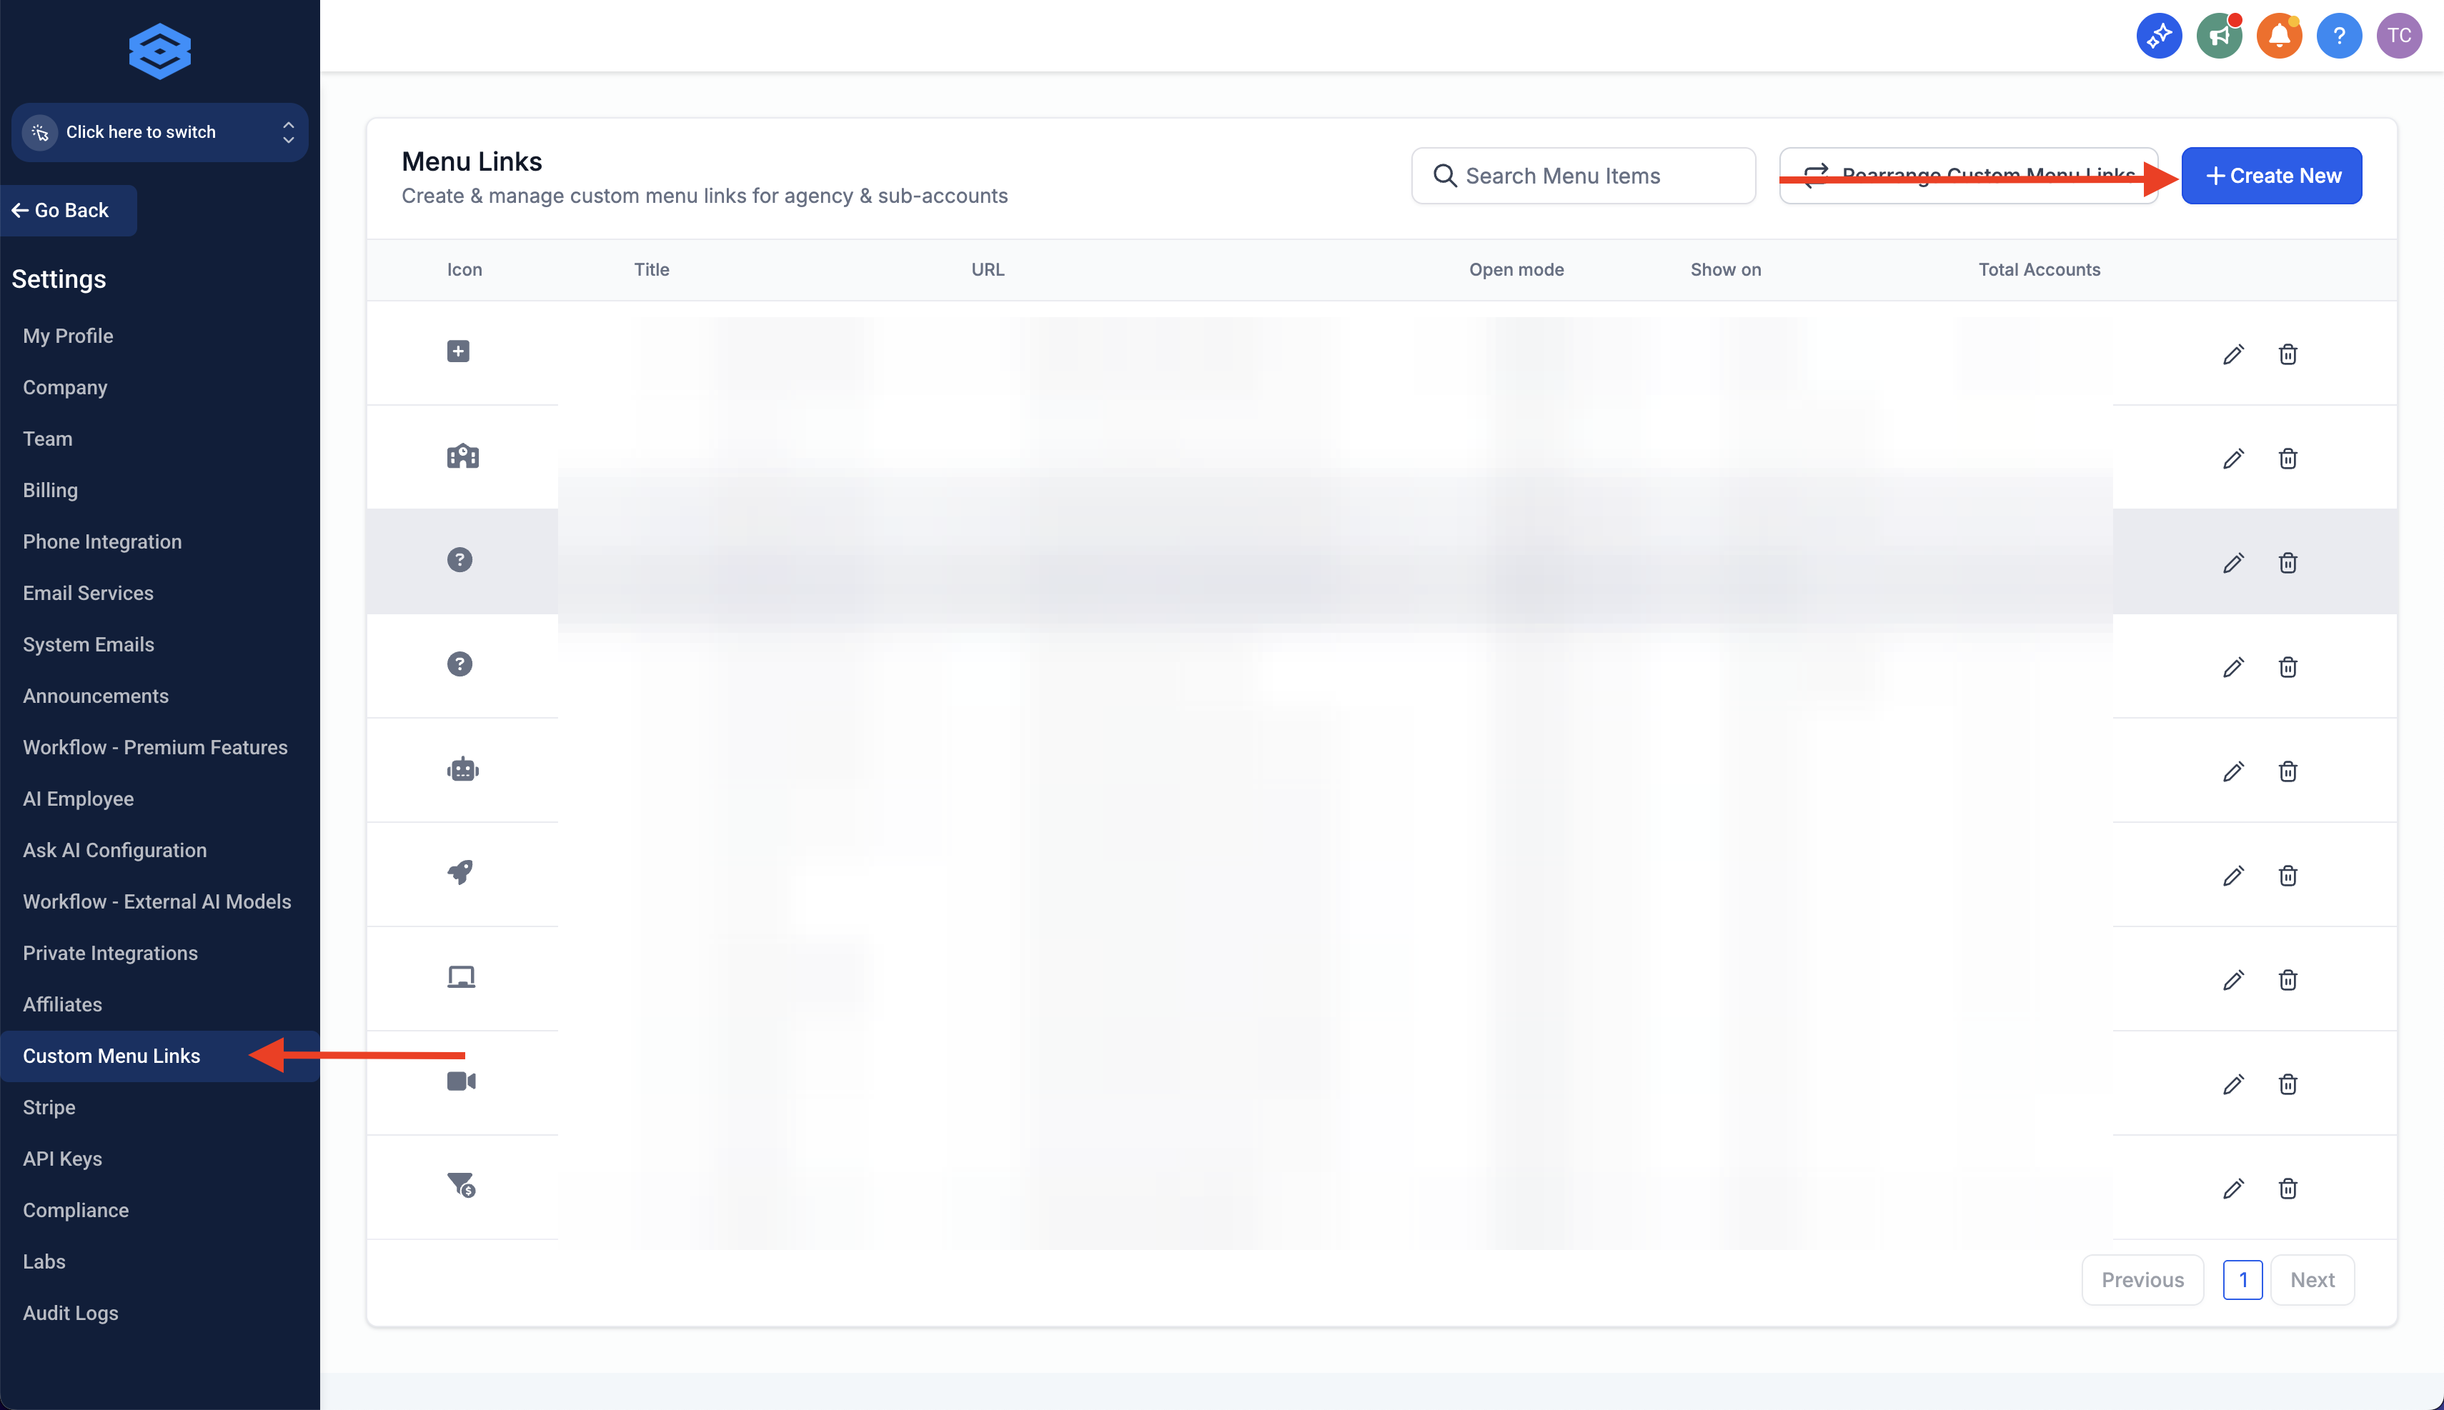Expand the Click here to switch dropdown

point(160,133)
